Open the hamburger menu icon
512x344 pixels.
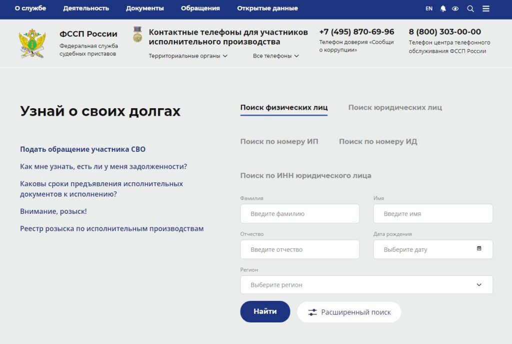486,9
